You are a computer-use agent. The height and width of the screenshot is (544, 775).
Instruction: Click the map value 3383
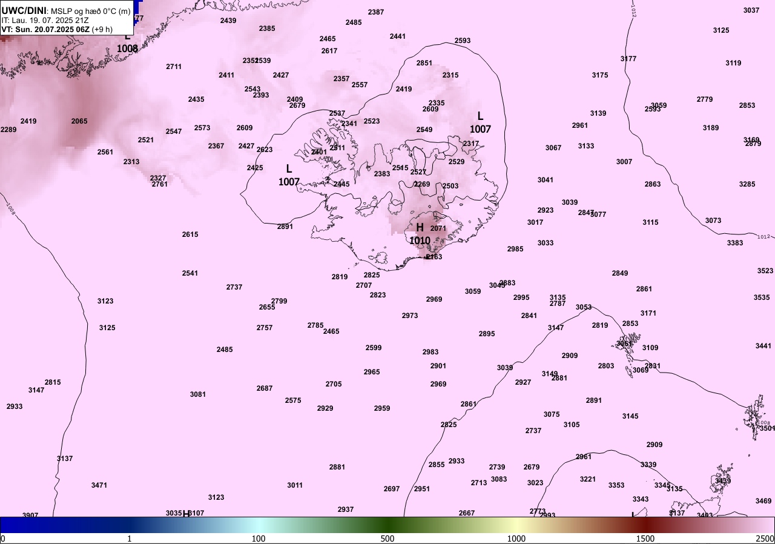click(735, 243)
